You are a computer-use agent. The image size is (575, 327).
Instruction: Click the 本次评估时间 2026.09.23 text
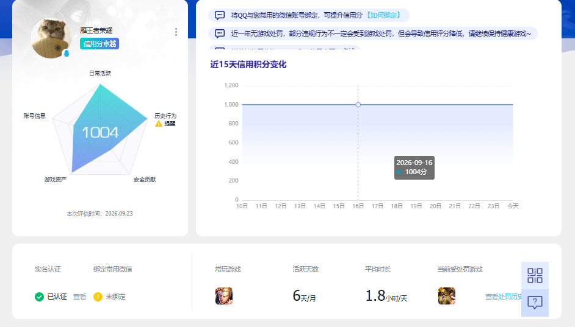(99, 214)
